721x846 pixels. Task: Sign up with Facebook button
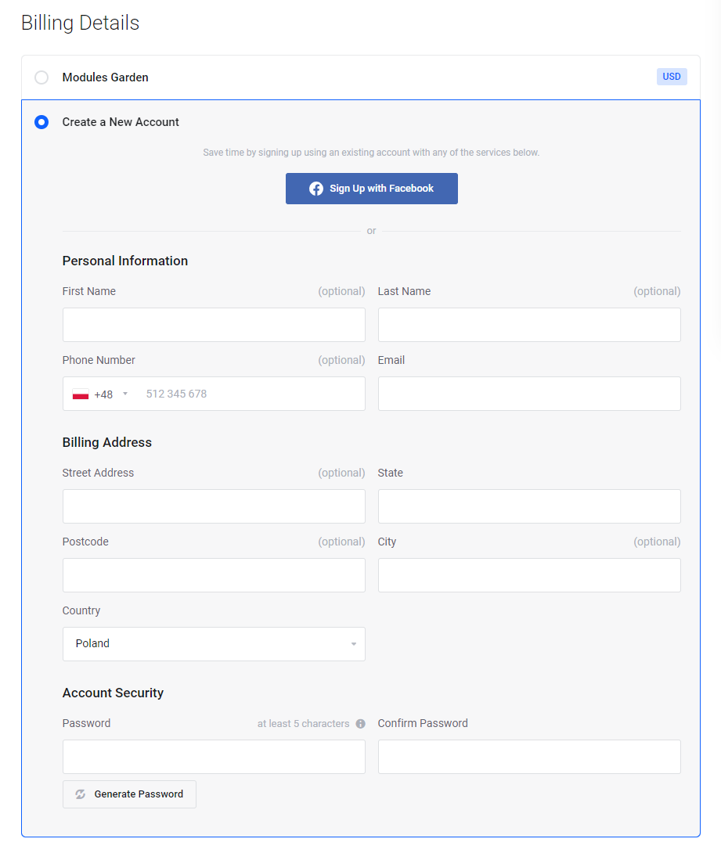[372, 189]
